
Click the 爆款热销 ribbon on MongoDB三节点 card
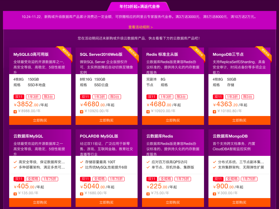[265, 53]
